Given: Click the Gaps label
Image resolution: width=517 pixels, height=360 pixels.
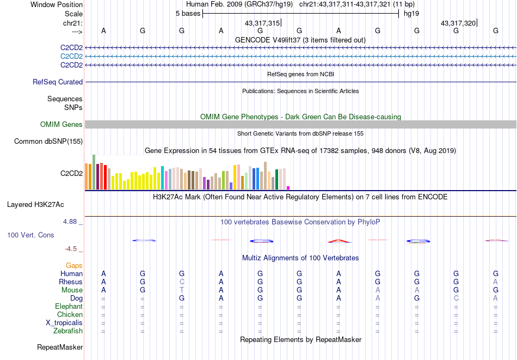Looking at the screenshot, I should click(x=74, y=266).
